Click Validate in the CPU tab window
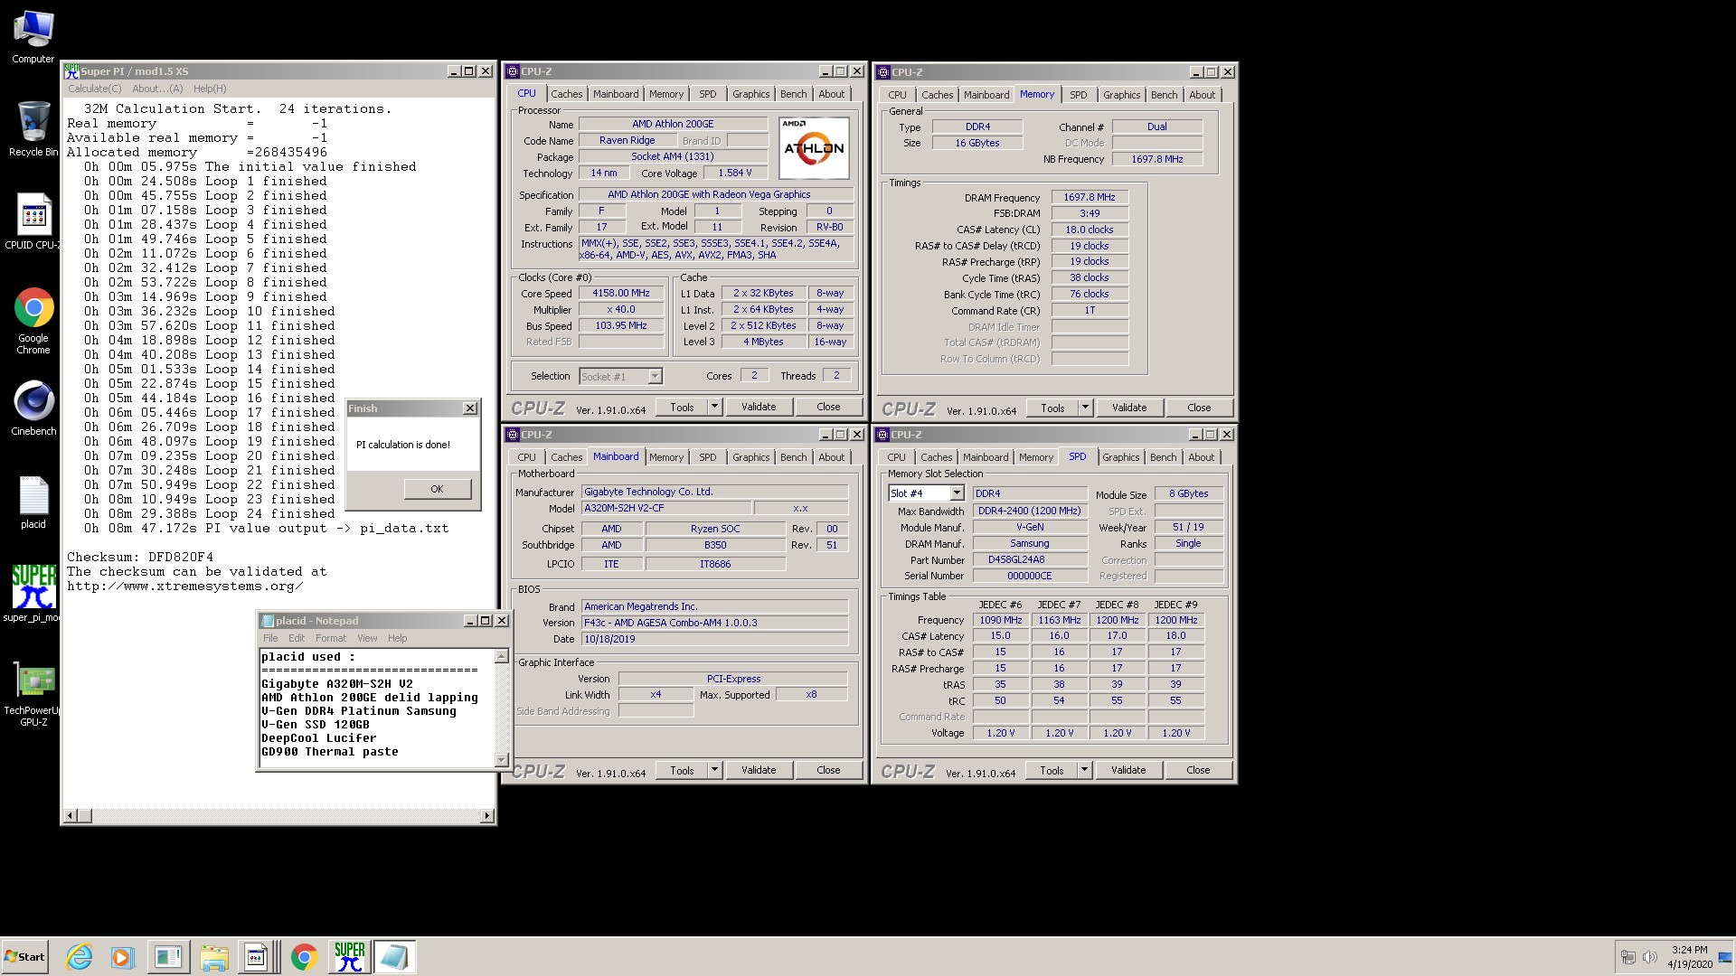The image size is (1736, 976). coord(759,408)
